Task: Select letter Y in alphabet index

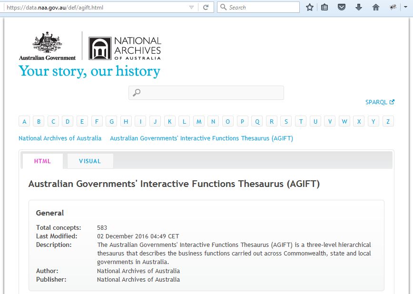Action: (x=374, y=121)
